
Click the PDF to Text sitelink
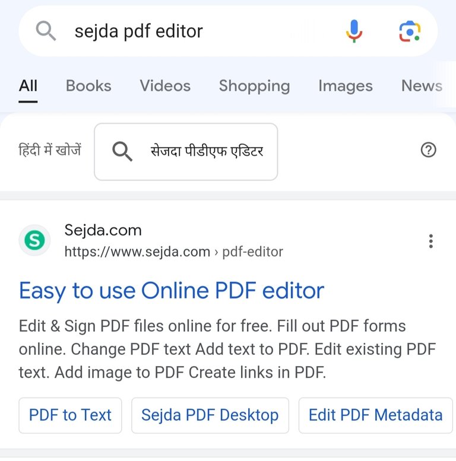pyautogui.click(x=70, y=415)
